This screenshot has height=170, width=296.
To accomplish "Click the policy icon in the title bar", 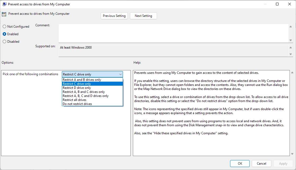I will (5, 4).
